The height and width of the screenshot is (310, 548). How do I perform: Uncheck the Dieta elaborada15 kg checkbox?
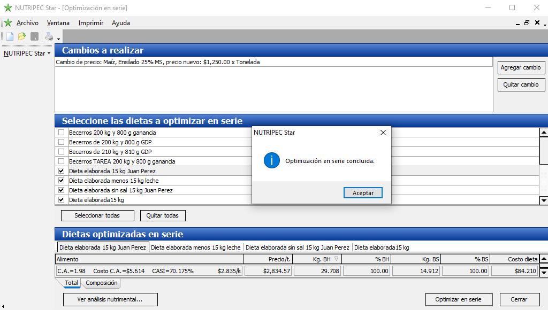click(61, 200)
